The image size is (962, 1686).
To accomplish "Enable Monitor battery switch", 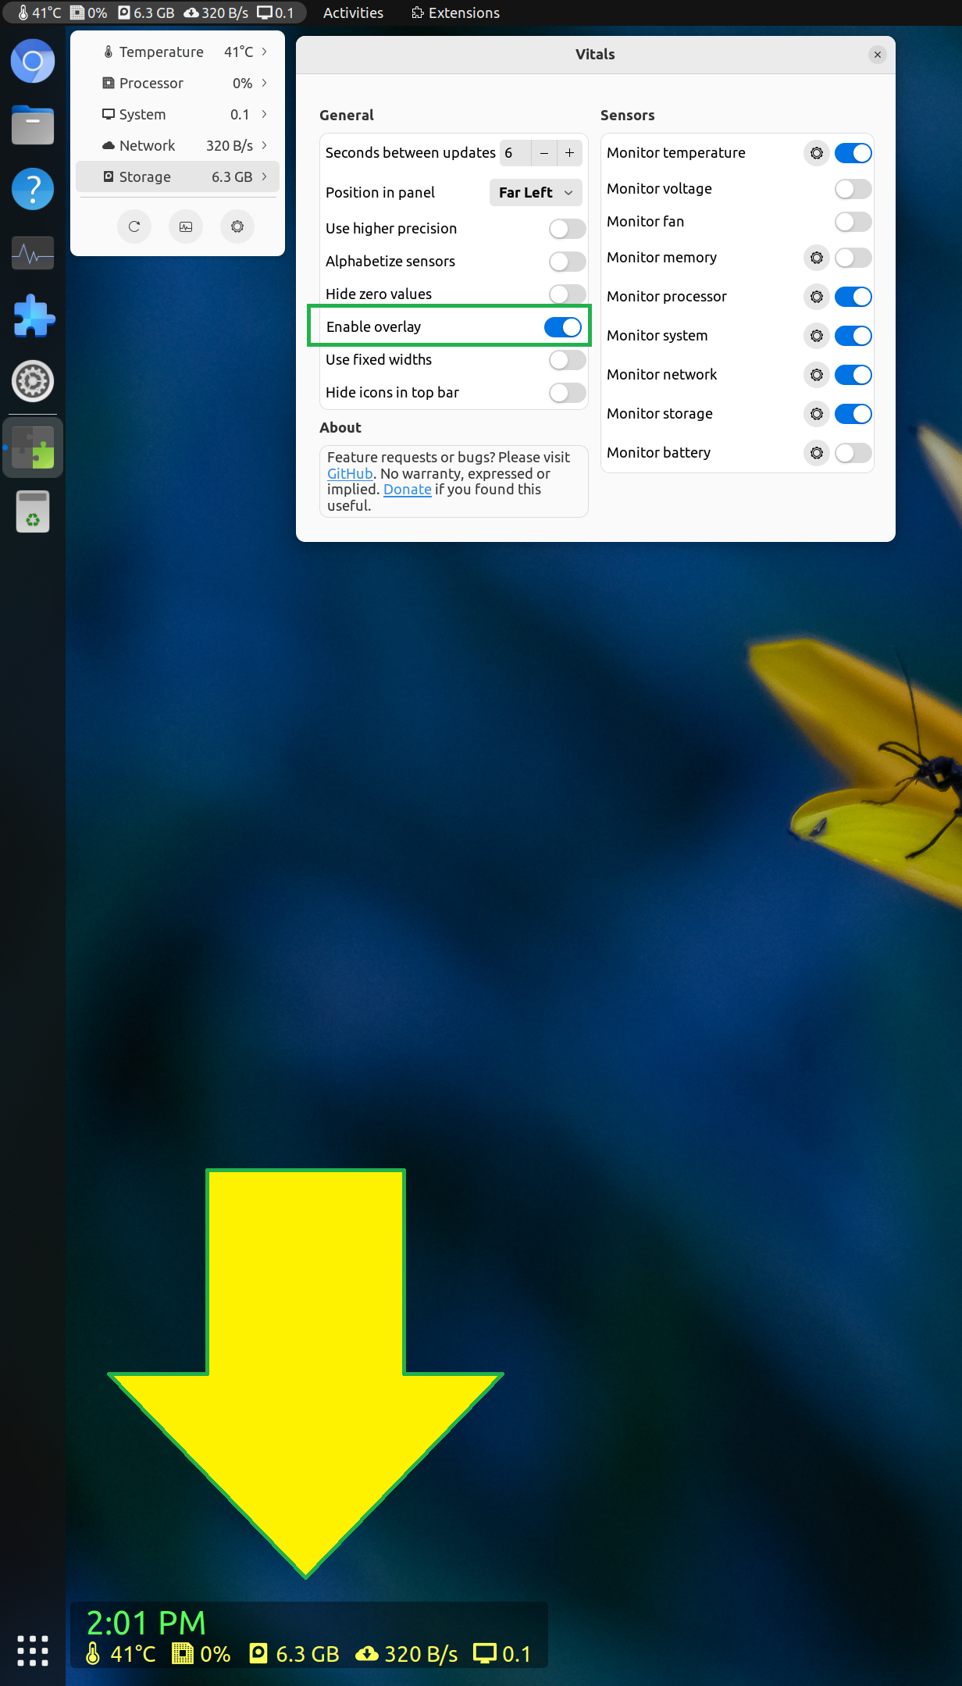I will pyautogui.click(x=853, y=453).
